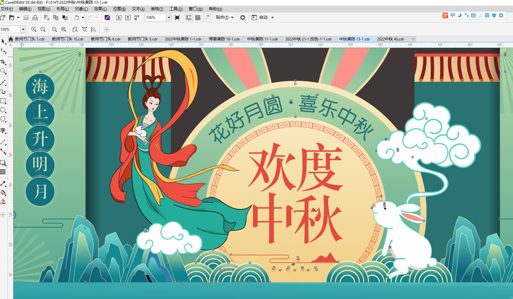Viewport: 513px width, 299px height.
Task: Click the Zoom in magnifier icon
Action: click(34, 30)
